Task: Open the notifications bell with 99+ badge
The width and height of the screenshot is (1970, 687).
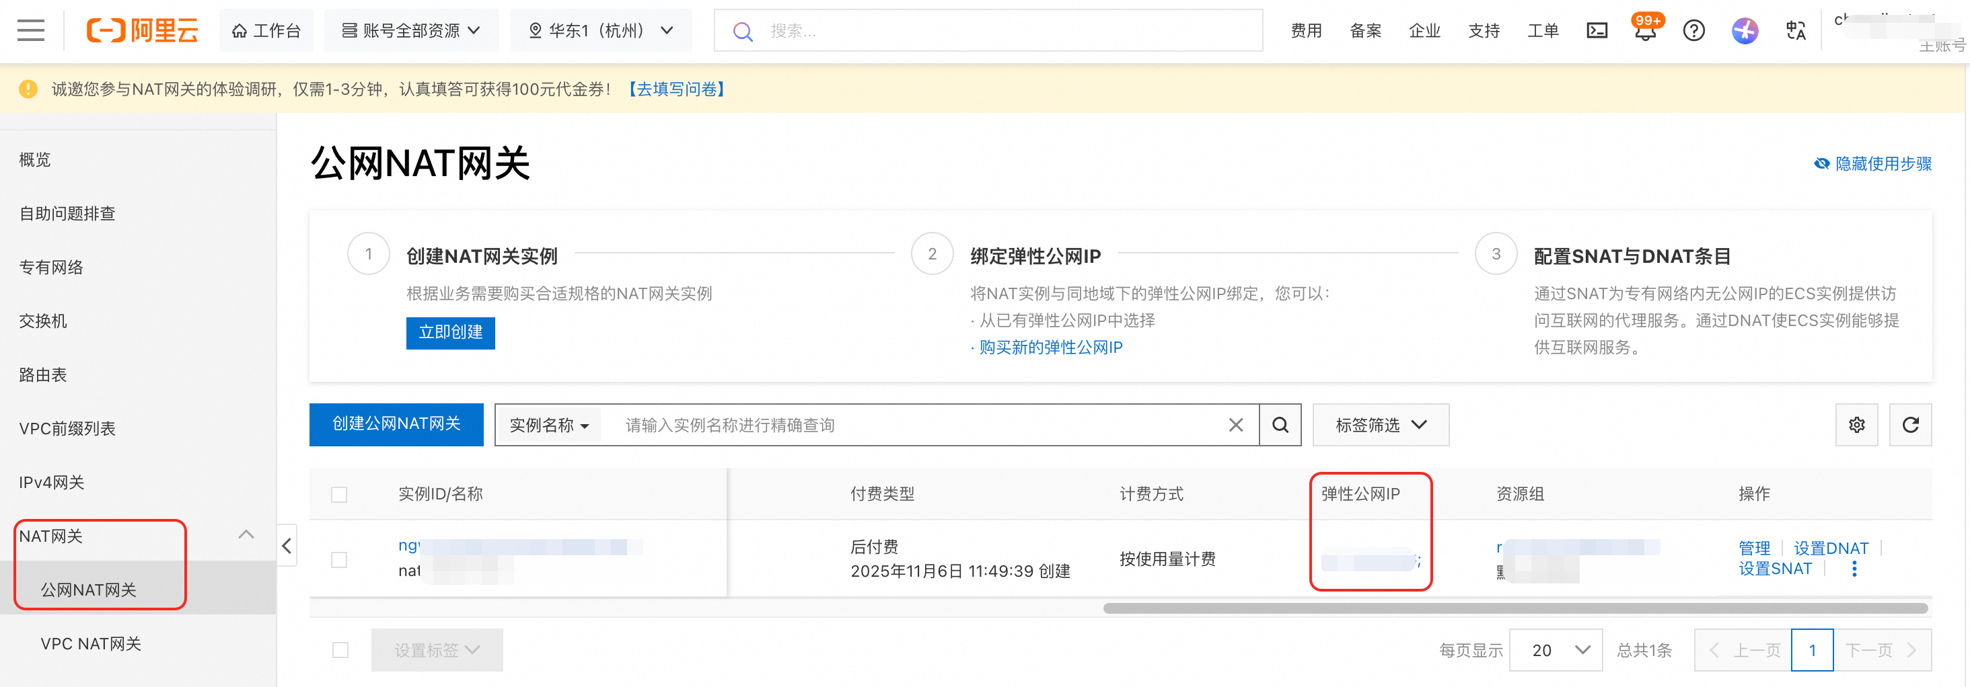Action: click(1645, 30)
